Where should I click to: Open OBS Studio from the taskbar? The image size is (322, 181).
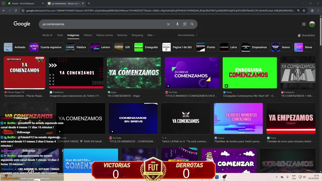[224, 177]
